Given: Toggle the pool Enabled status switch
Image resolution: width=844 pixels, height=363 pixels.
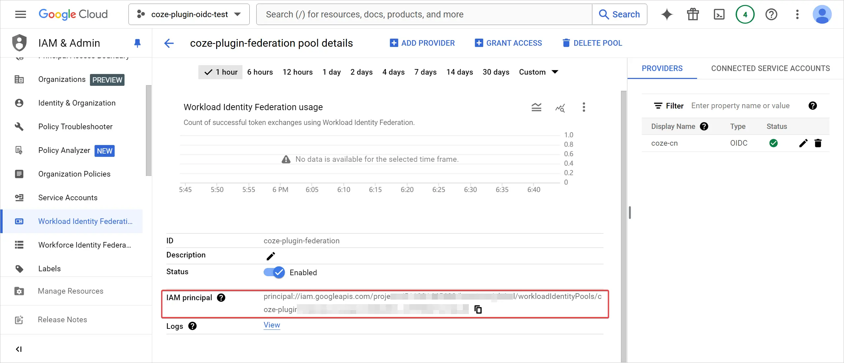Looking at the screenshot, I should point(274,272).
